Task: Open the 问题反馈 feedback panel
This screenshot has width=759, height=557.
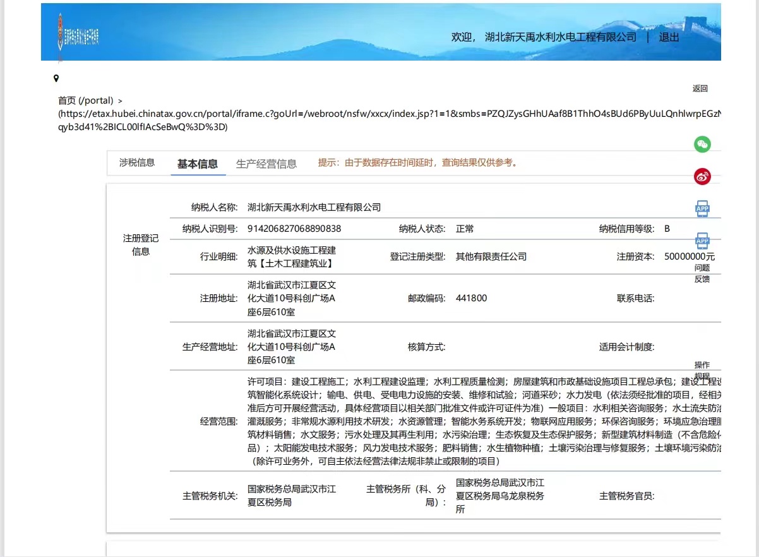Action: [x=702, y=273]
